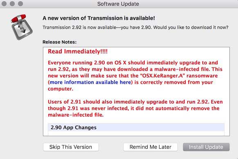238x159 pixels.
Task: Click the 'A new version of Transmission' headline
Action: tap(99, 18)
